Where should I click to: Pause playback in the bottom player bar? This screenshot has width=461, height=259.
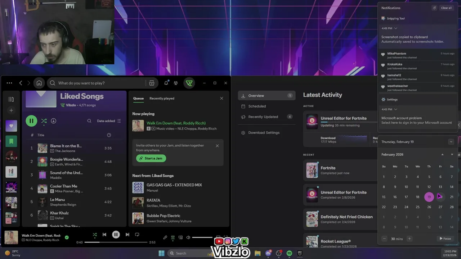pos(116,235)
